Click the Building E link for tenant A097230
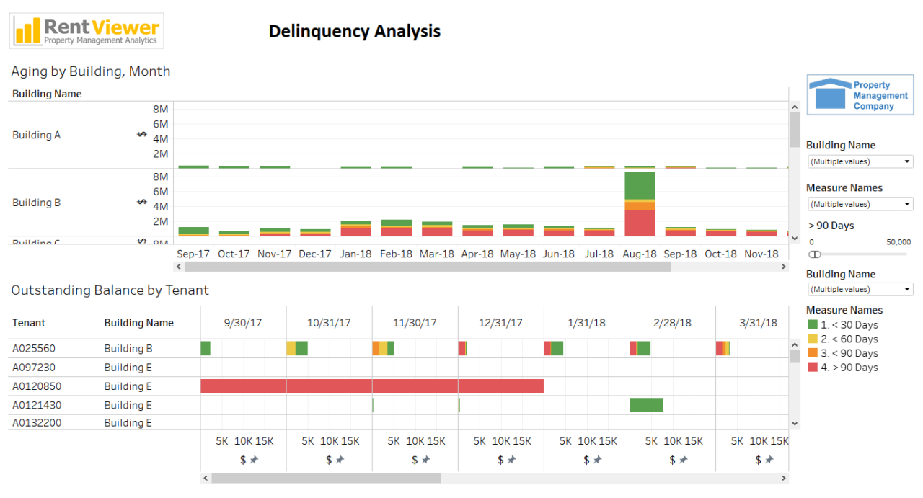923x498 pixels. point(128,367)
